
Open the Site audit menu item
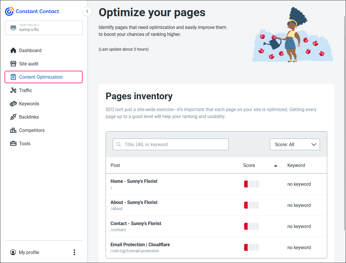(43, 64)
